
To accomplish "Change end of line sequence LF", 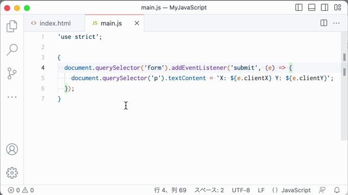I will click(x=261, y=190).
